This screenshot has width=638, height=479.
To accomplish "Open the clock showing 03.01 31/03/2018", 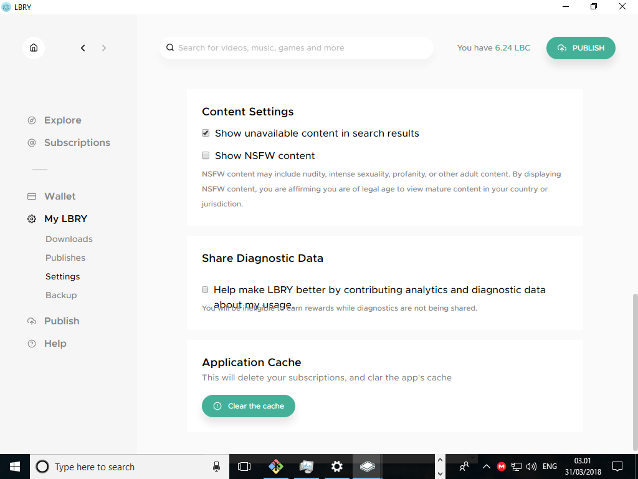I will [583, 467].
